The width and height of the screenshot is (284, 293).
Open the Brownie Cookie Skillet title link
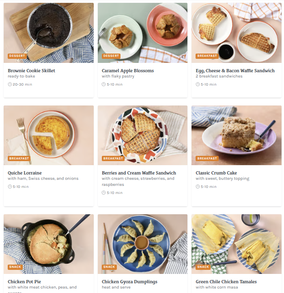click(31, 71)
